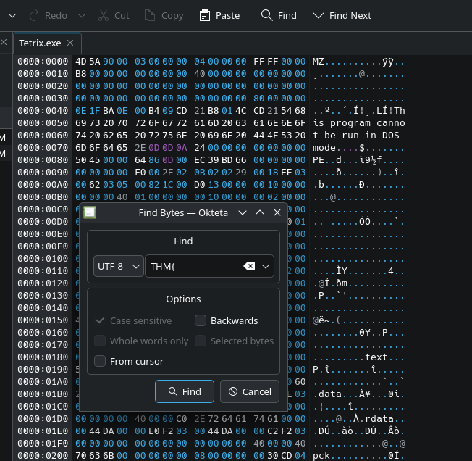The image size is (472, 461).
Task: Toggle Selected bytes checkbox
Action: (201, 341)
